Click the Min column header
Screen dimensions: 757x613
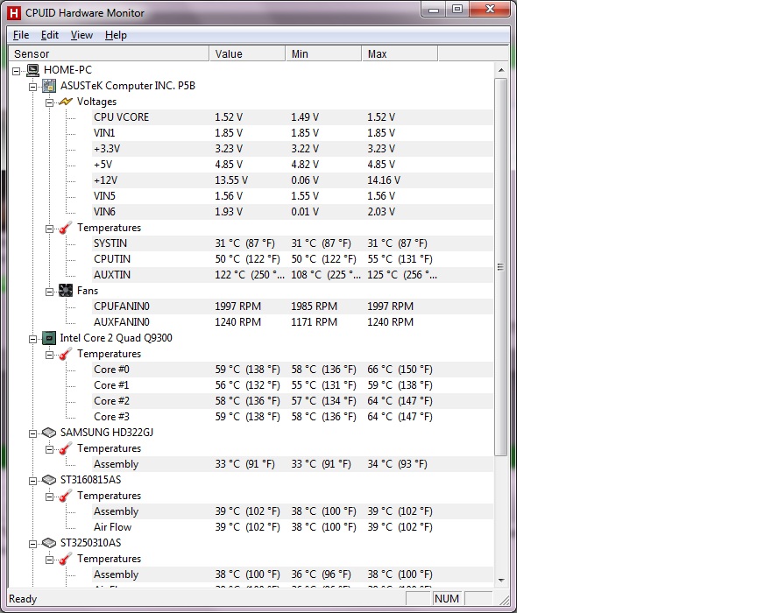click(x=323, y=53)
